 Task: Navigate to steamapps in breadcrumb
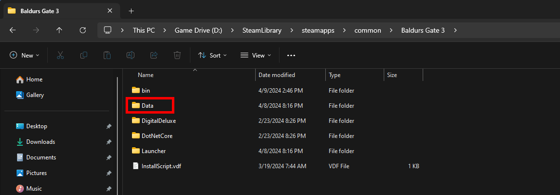(317, 30)
